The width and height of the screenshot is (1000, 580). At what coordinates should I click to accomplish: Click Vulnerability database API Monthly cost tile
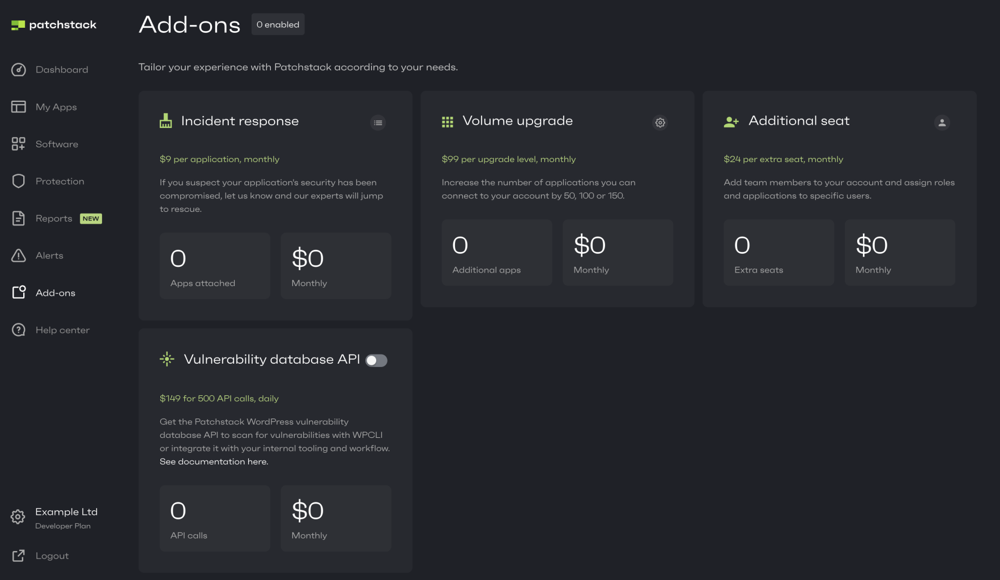(336, 518)
